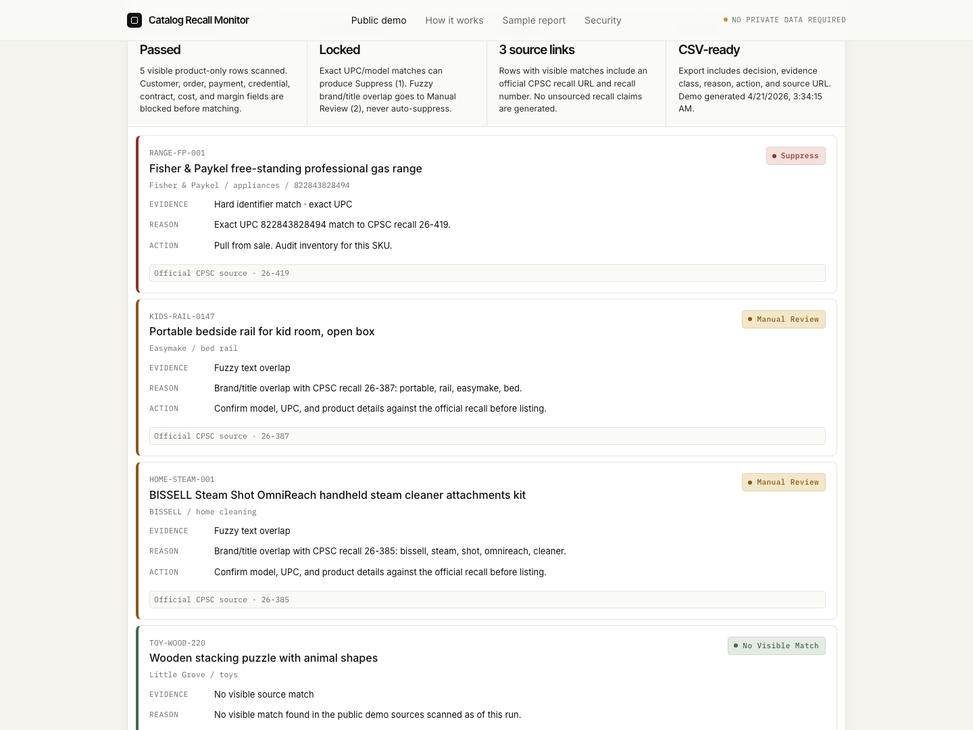Click the No Visible Match badge

tap(776, 646)
